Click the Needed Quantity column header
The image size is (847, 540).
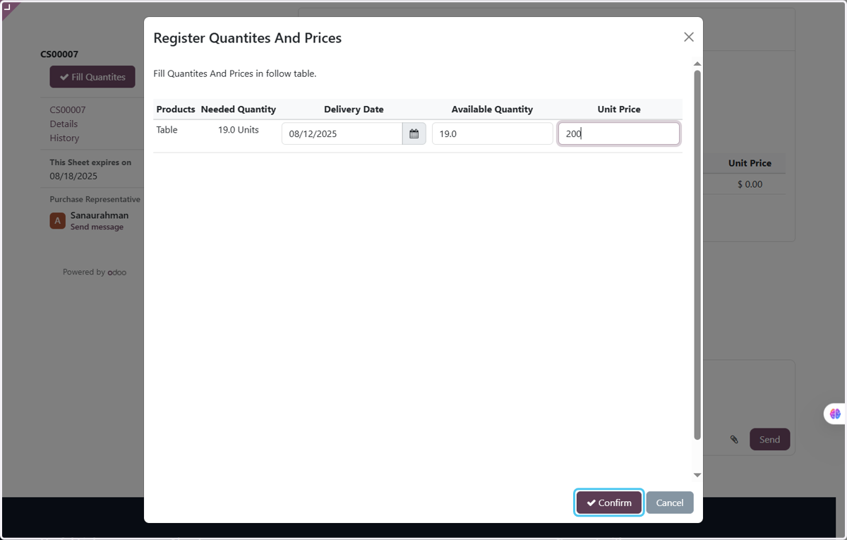239,109
